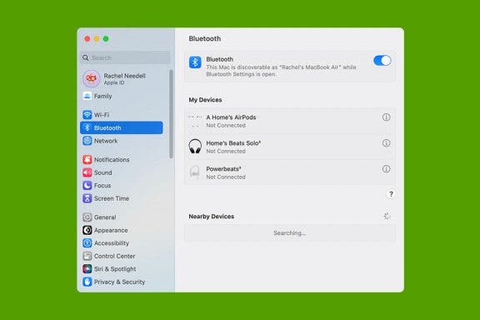Image resolution: width=480 pixels, height=320 pixels.
Task: Select the Home's Beats Solo³ device row
Action: [x=290, y=147]
